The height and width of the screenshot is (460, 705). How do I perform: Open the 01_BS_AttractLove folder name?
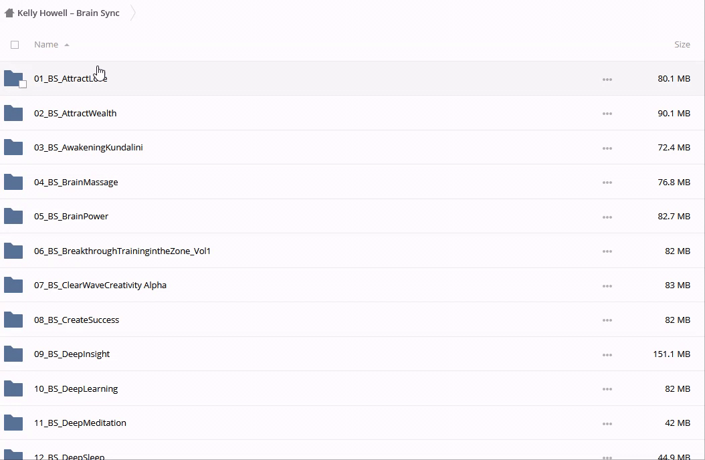(x=71, y=79)
